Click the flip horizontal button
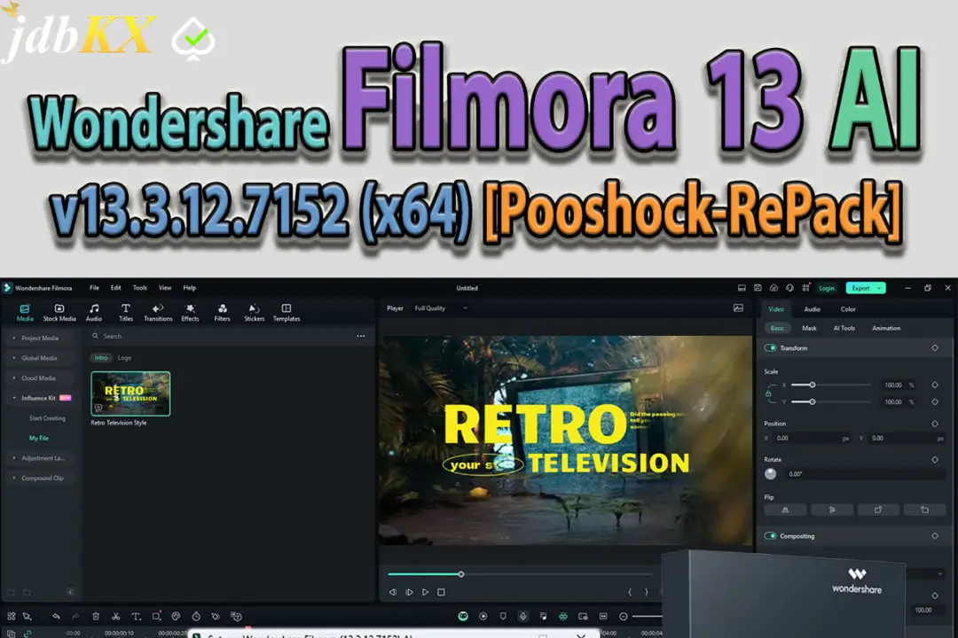 coord(785,510)
